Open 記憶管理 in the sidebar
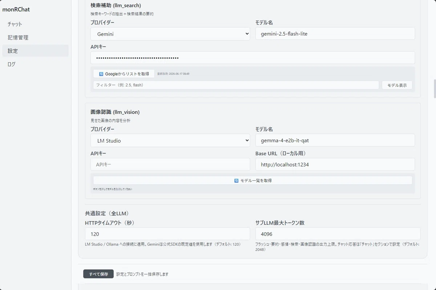Screen dimensions: 436x290 [x=35, y=37]
